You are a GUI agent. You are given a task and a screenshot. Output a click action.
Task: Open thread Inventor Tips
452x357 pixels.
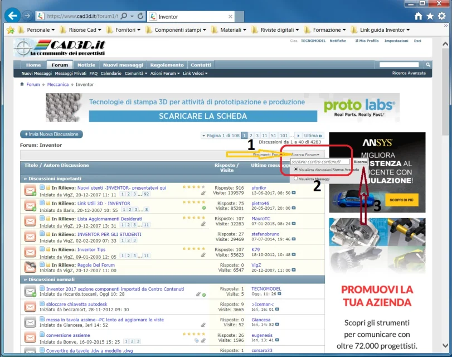[x=91, y=249]
